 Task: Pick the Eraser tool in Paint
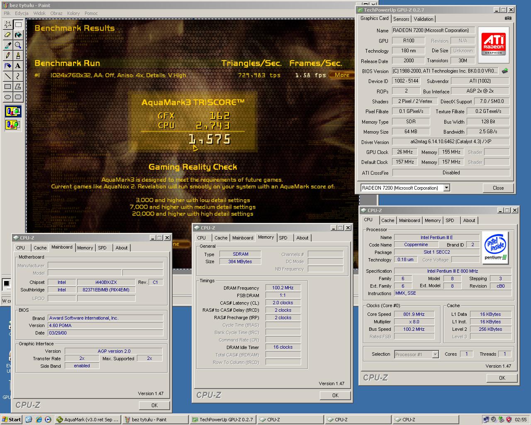[7, 35]
